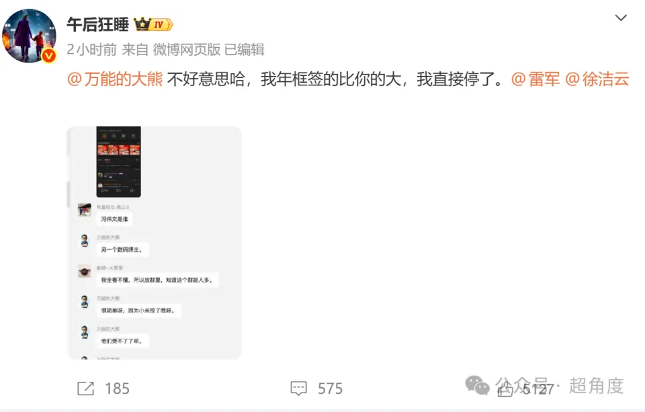Open the repost icon next to 185
Viewport: 645px width, 412px height.
(85, 388)
